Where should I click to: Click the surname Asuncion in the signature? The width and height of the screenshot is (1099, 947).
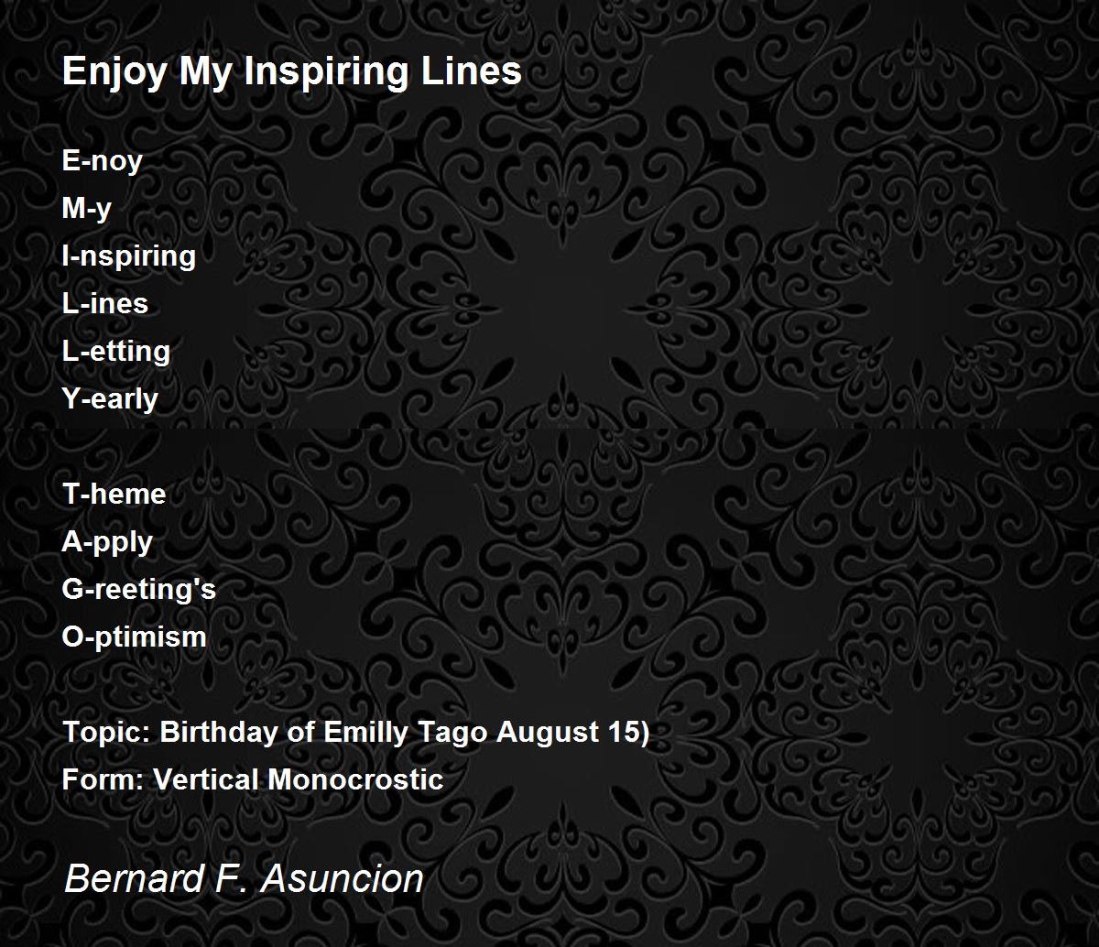tap(343, 878)
